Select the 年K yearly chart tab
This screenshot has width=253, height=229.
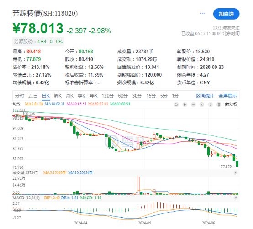click(94, 96)
